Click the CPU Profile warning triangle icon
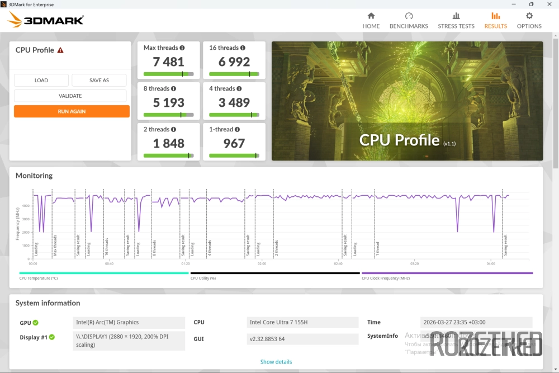The width and height of the screenshot is (559, 373). click(60, 50)
